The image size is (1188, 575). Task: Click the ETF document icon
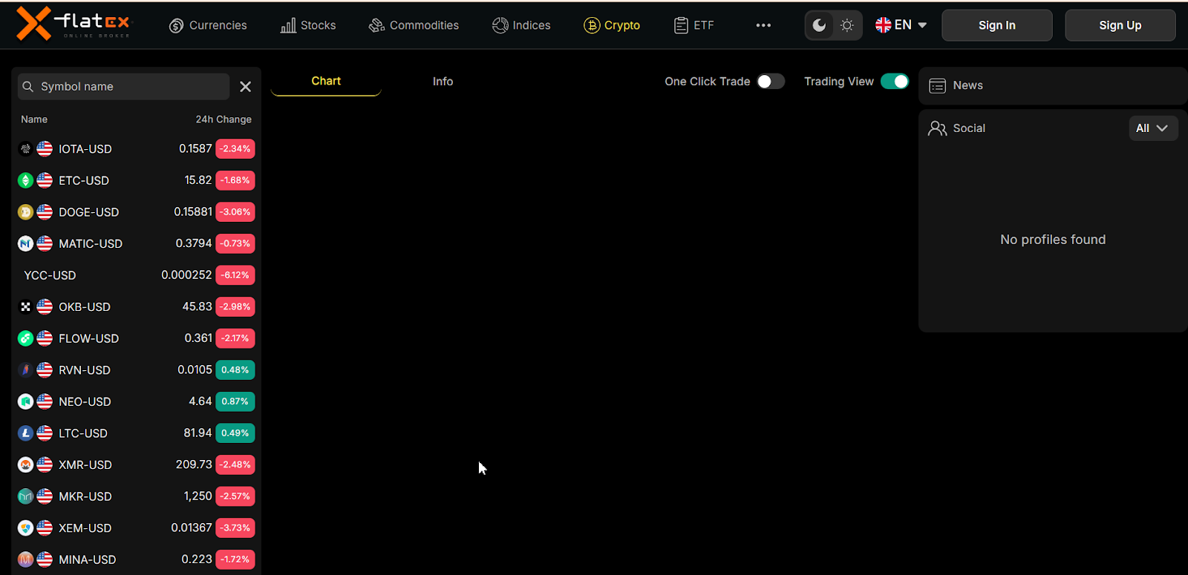pyautogui.click(x=681, y=26)
